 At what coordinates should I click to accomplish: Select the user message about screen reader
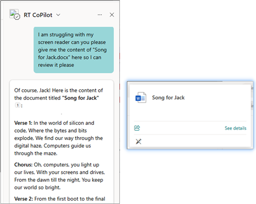click(74, 50)
